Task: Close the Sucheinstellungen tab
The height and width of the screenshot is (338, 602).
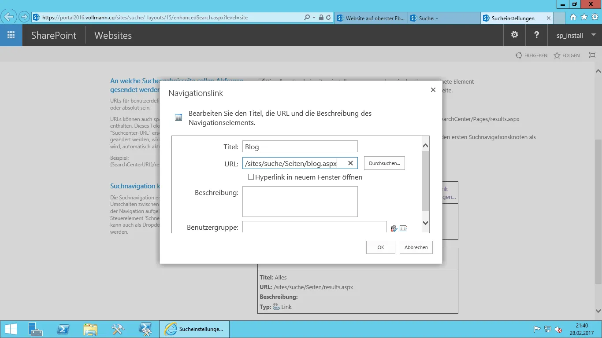Action: click(x=549, y=18)
